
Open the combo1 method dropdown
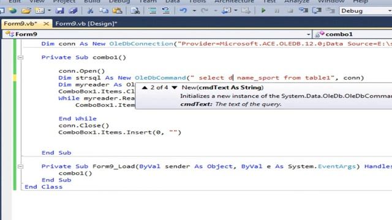(353, 34)
